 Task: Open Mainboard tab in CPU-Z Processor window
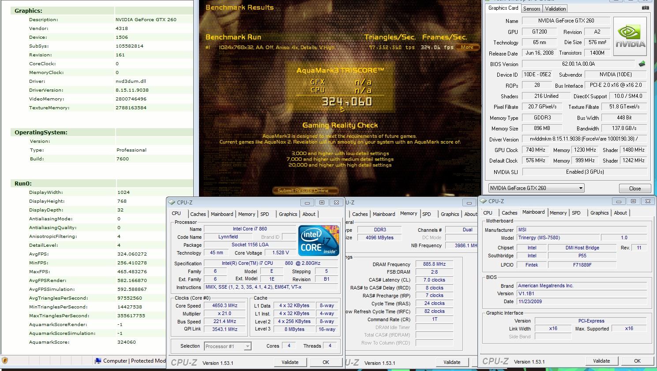point(222,214)
